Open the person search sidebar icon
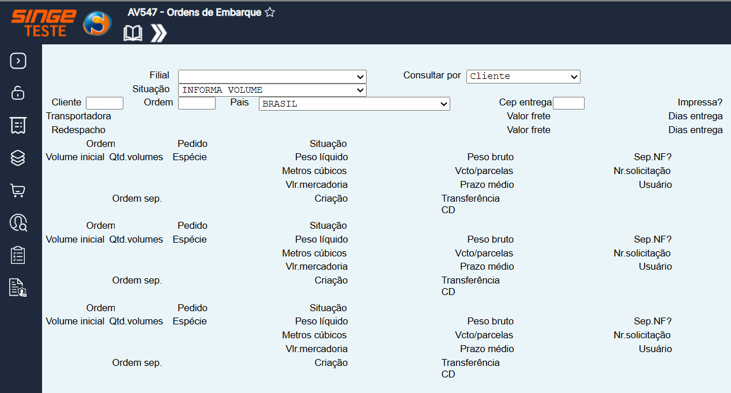731x393 pixels. tap(18, 222)
